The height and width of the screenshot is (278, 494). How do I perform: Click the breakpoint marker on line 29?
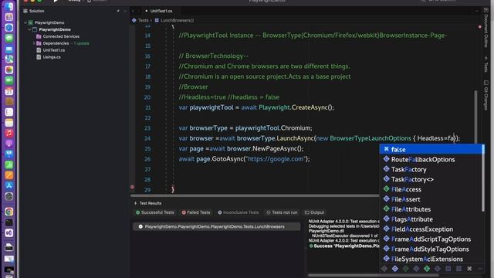point(132,187)
